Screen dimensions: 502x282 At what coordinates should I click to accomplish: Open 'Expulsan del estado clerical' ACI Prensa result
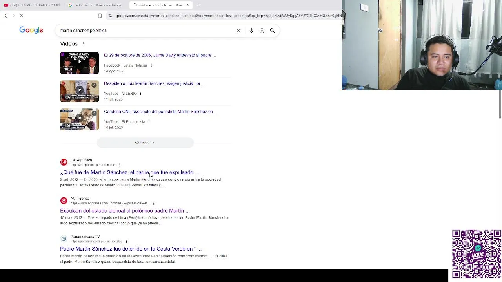pyautogui.click(x=125, y=211)
